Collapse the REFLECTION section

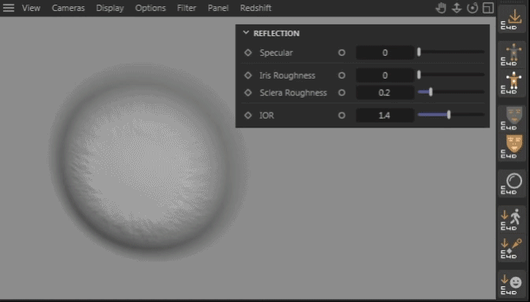point(246,33)
